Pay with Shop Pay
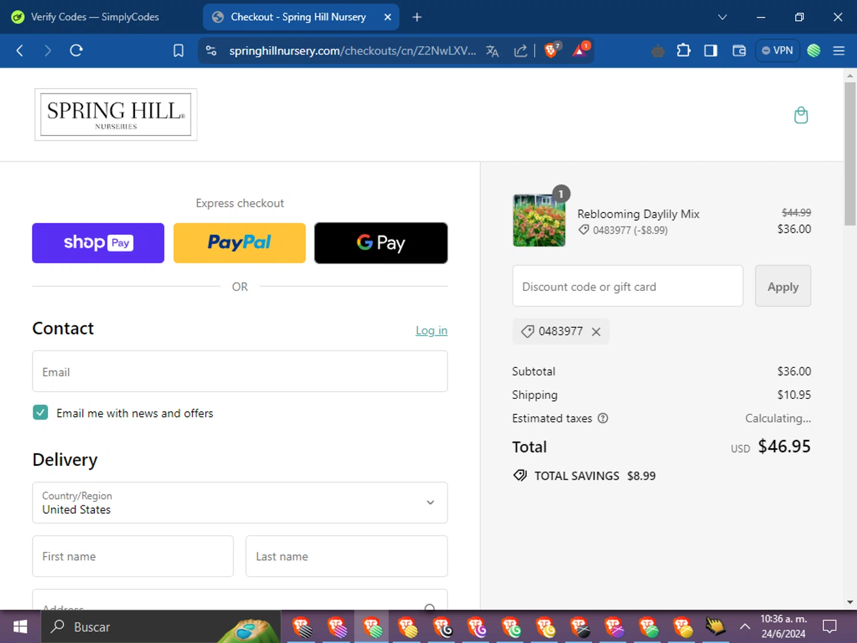Image resolution: width=857 pixels, height=643 pixels. (x=98, y=243)
